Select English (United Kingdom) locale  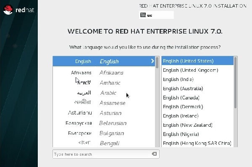pos(197,70)
